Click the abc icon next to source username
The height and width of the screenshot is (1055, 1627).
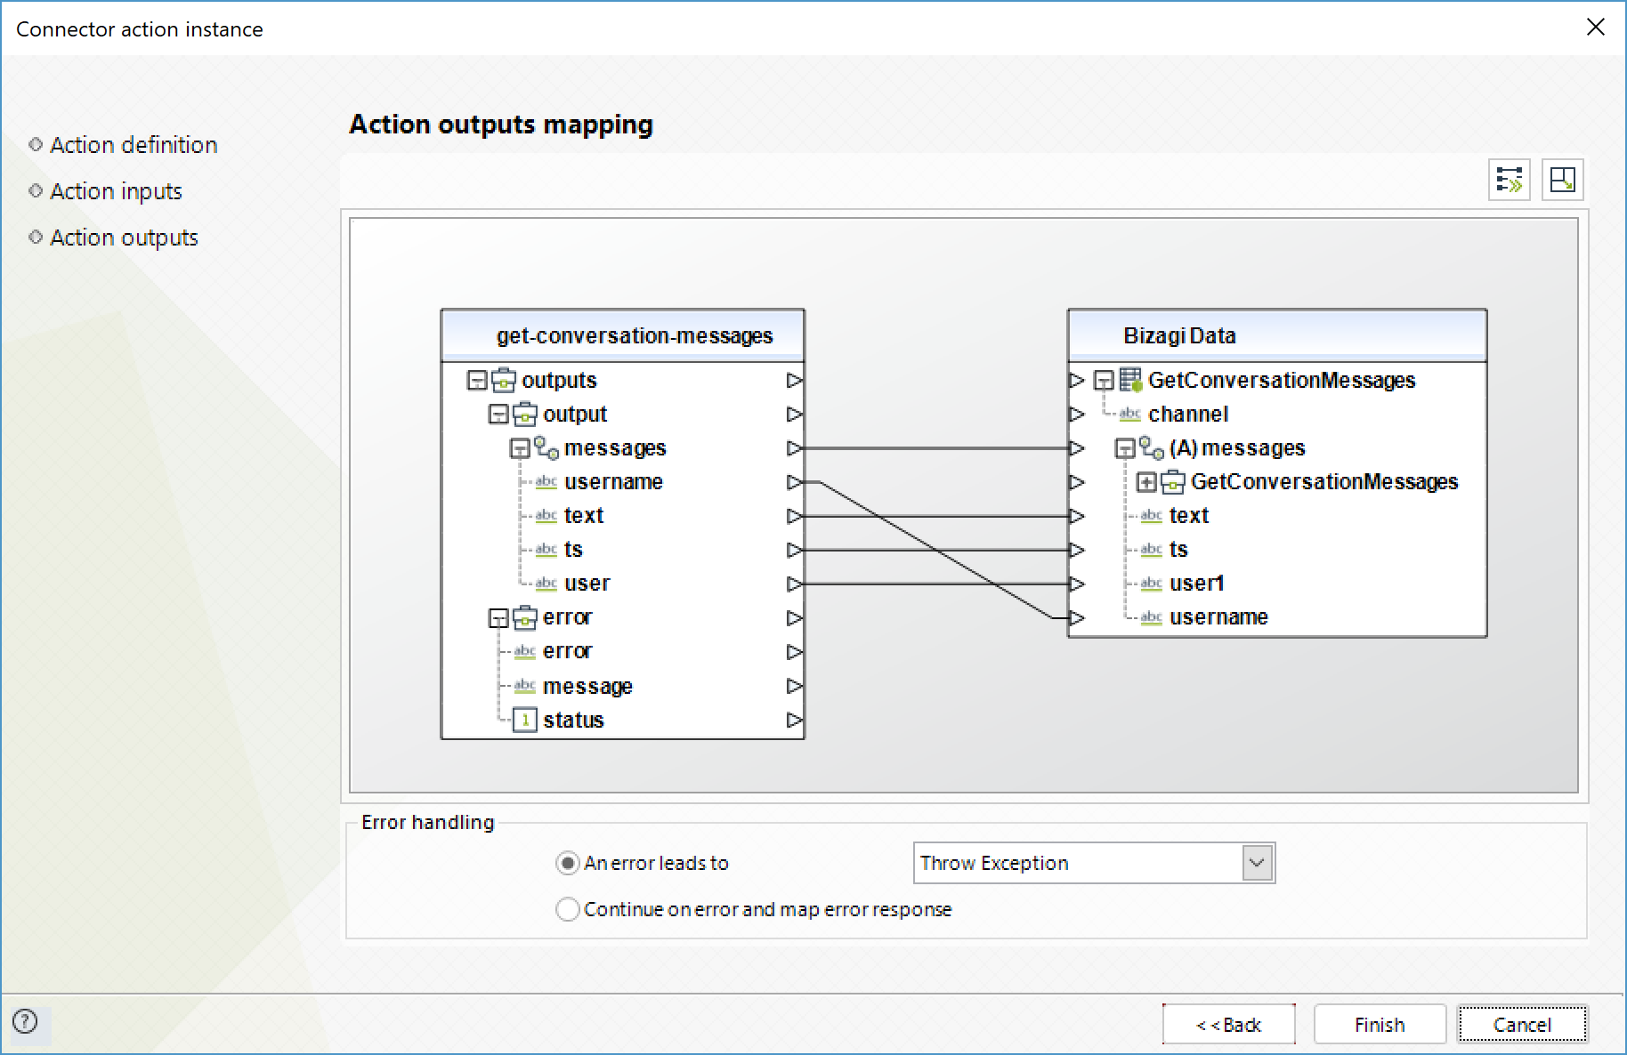pos(546,482)
